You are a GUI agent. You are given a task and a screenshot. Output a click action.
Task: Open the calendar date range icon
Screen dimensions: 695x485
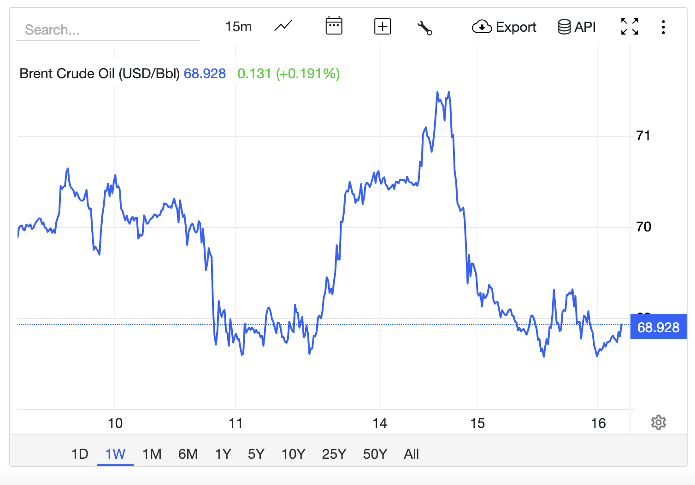334,26
